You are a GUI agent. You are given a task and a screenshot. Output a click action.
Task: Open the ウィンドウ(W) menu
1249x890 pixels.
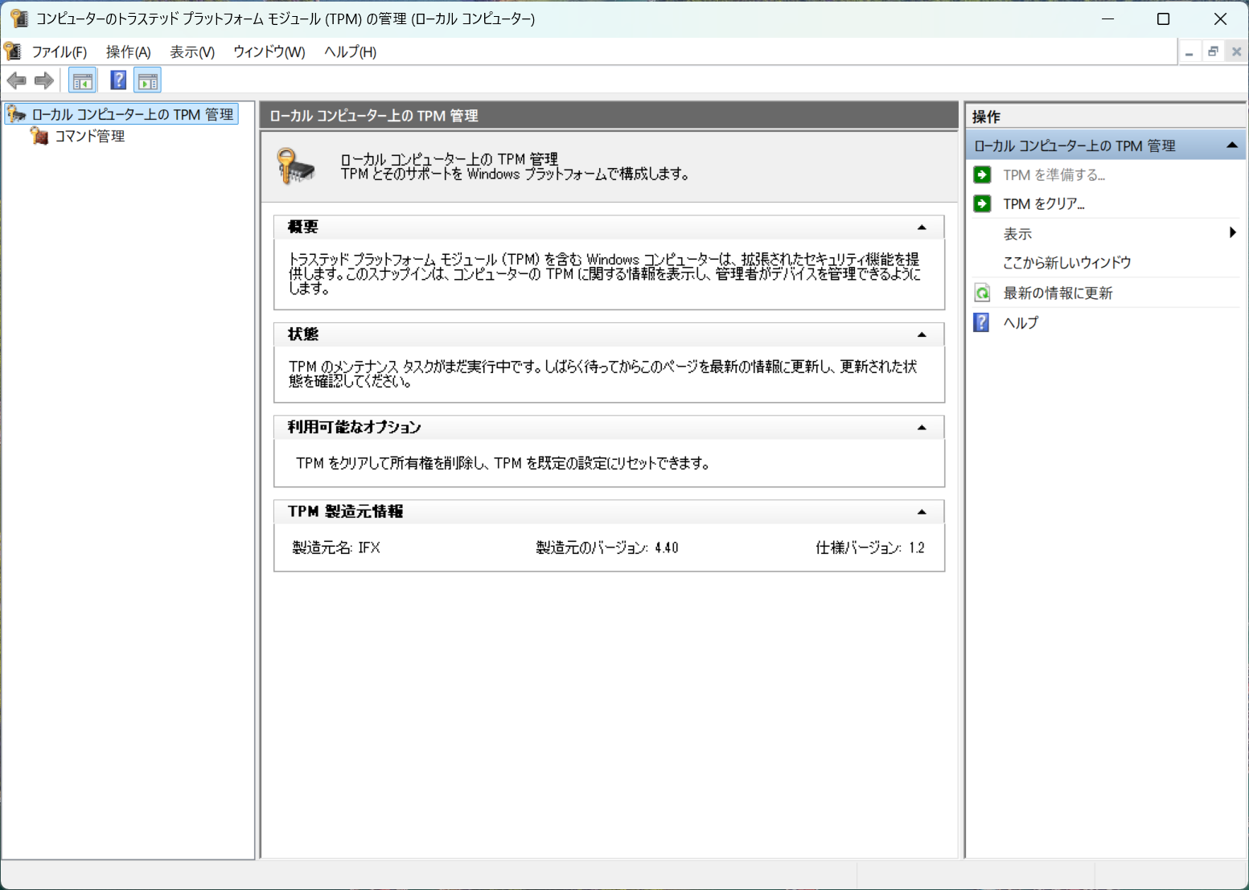[x=269, y=52]
